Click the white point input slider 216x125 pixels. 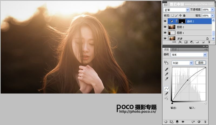[206, 103]
